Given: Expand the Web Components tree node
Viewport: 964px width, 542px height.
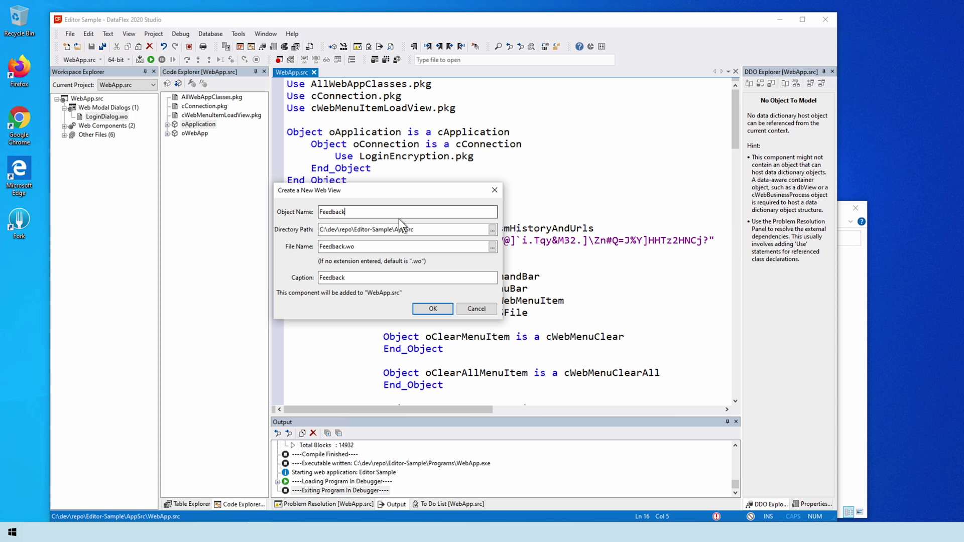Looking at the screenshot, I should click(64, 126).
